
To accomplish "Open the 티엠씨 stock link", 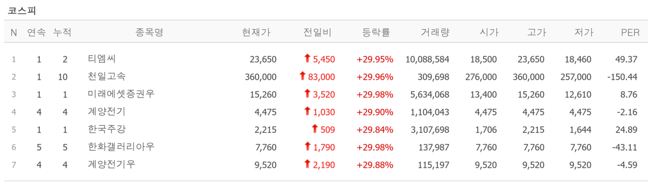I will pyautogui.click(x=102, y=59).
